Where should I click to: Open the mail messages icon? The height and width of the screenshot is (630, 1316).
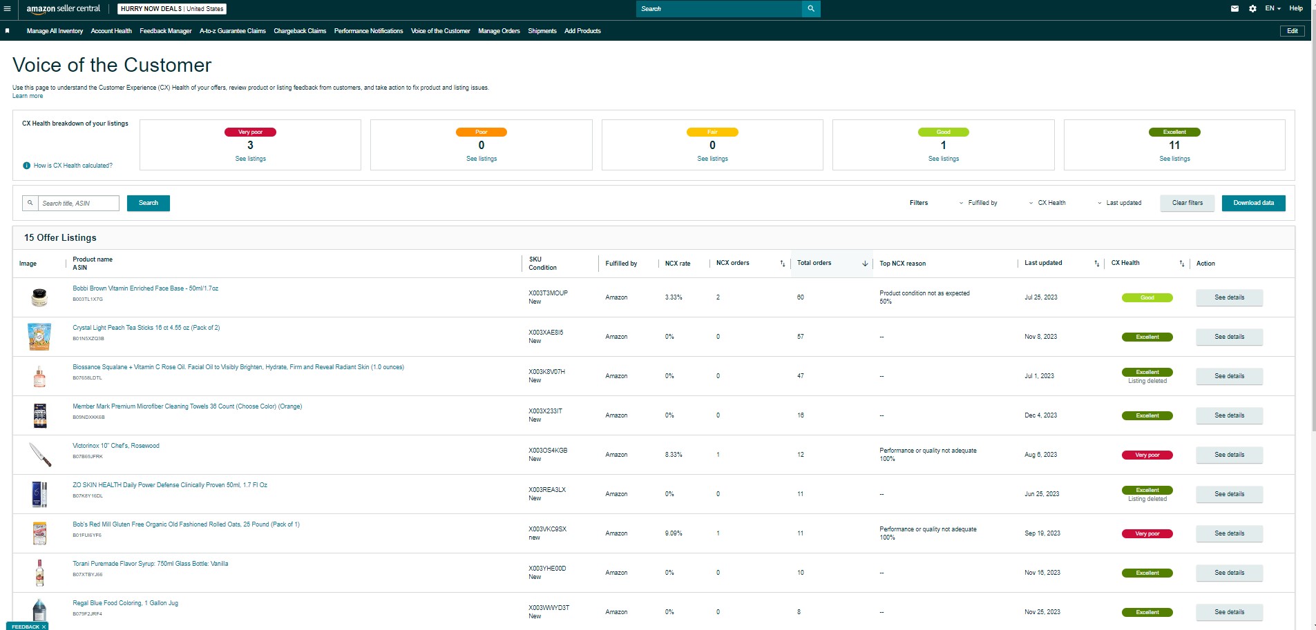point(1234,9)
